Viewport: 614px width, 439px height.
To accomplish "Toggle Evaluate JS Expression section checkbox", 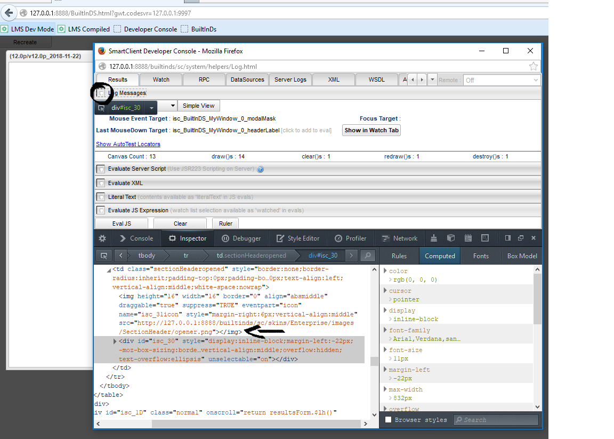I will coord(101,210).
